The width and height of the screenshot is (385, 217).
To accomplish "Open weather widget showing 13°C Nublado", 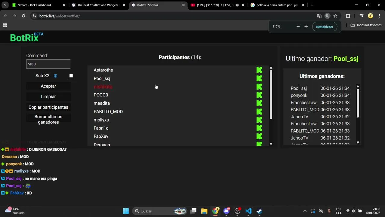I will [15, 211].
